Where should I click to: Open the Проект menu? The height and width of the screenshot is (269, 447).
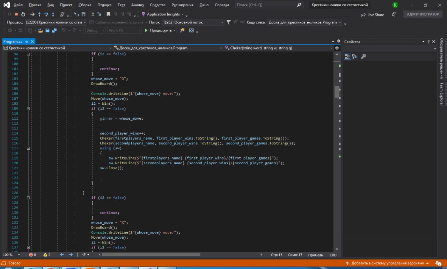point(66,5)
